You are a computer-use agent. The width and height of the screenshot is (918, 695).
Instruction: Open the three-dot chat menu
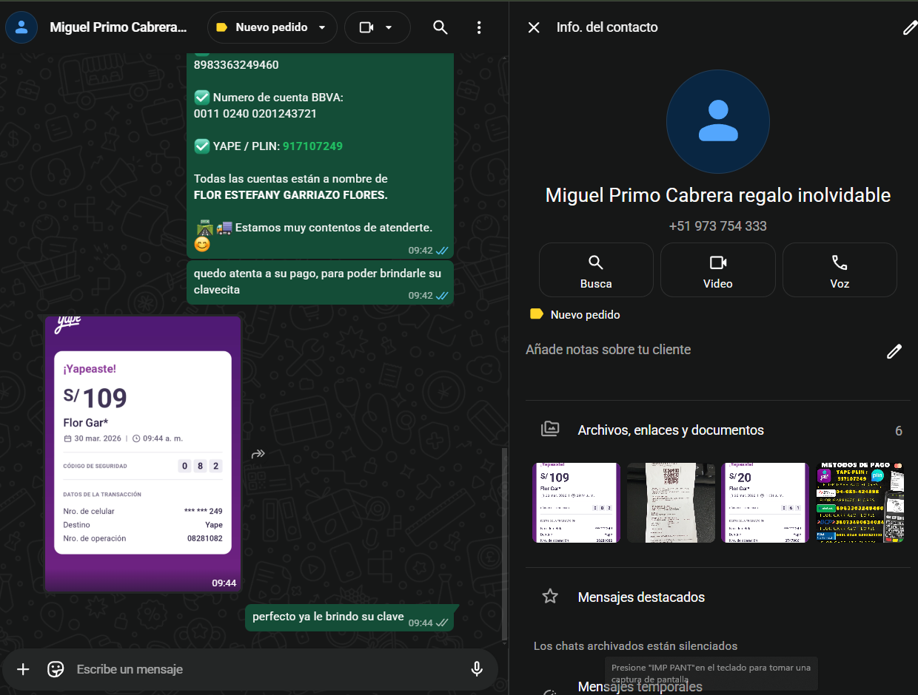click(479, 27)
